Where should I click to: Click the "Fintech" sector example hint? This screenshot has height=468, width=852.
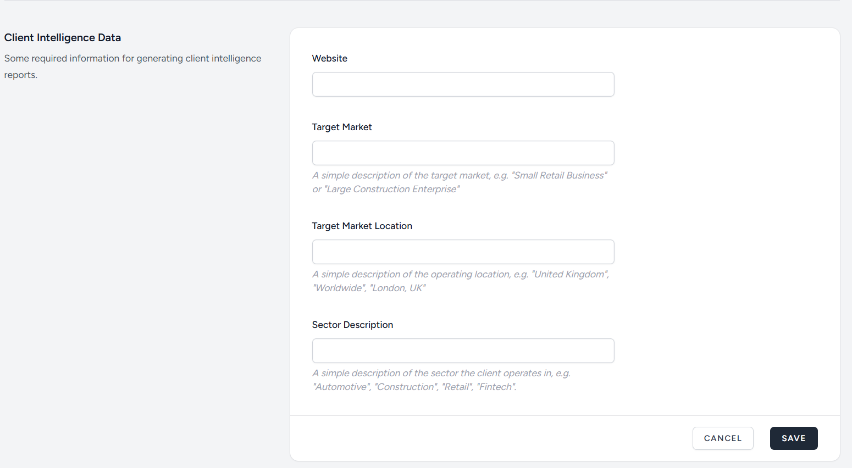[496, 387]
